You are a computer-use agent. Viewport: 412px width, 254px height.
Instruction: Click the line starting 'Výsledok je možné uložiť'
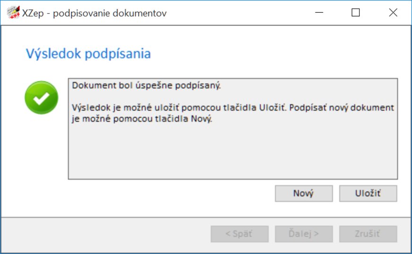coord(232,108)
